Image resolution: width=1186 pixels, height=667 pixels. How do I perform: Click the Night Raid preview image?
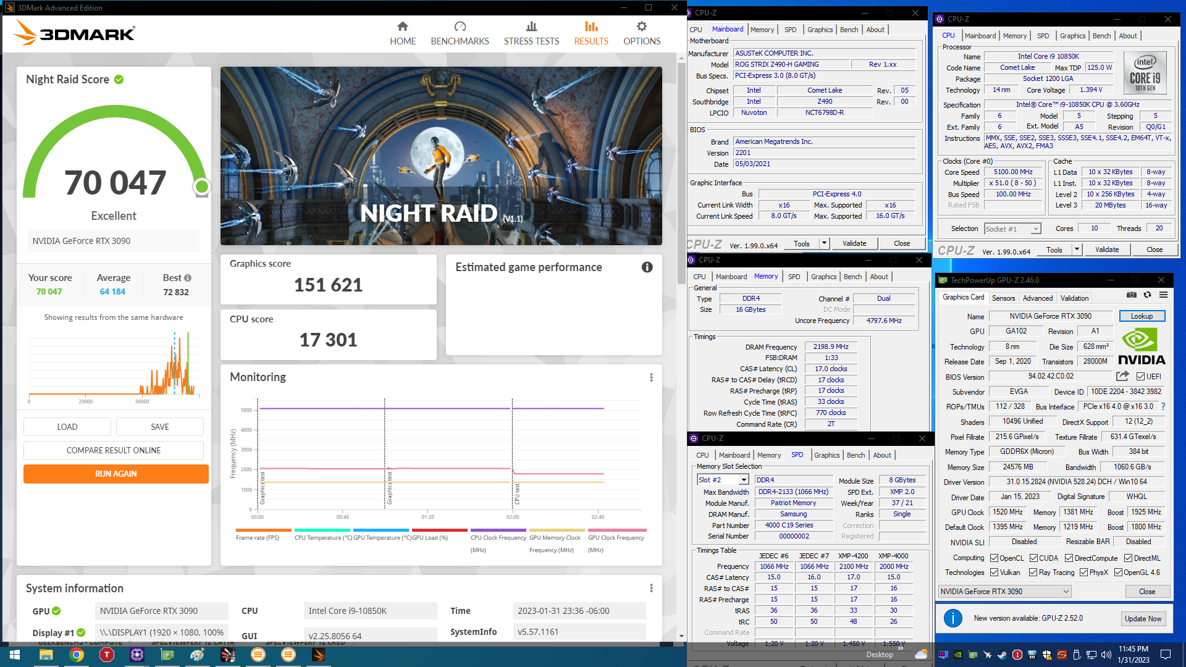[441, 156]
